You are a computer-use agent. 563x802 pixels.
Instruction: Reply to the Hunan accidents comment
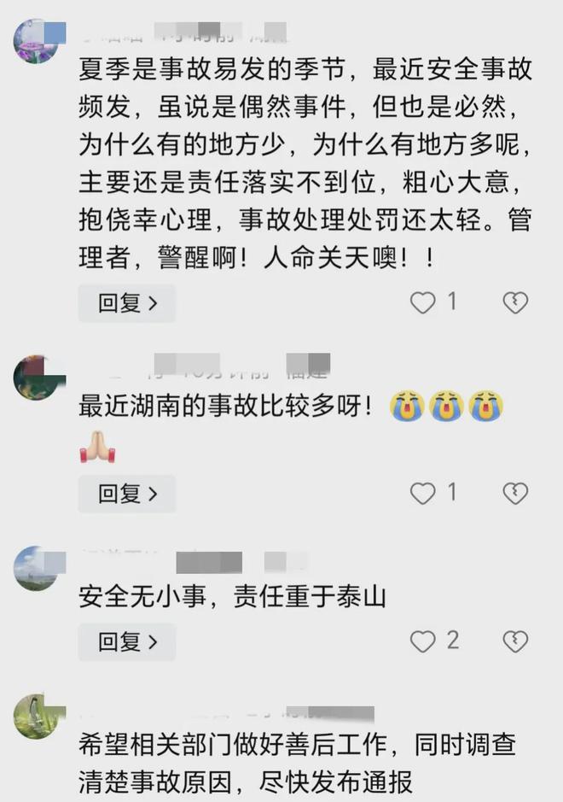tap(127, 494)
